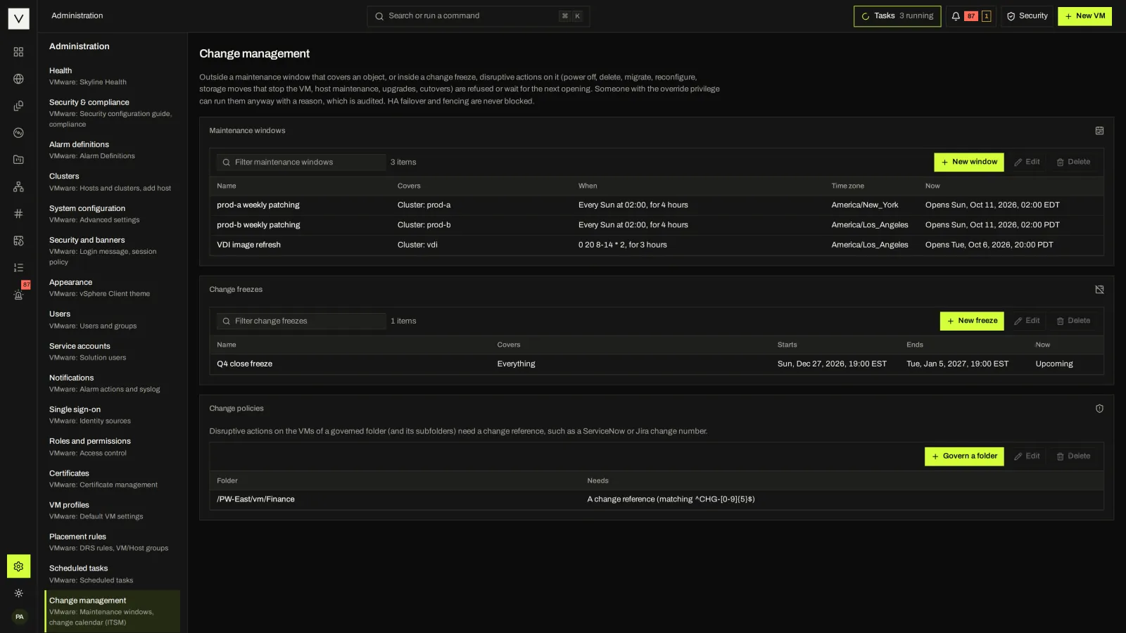Open the dashboard grid icon in left rail
Screen dimensions: 1126x633
click(x=18, y=52)
